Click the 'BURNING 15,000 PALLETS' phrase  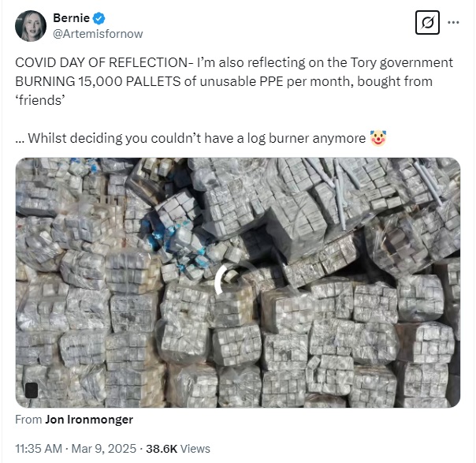point(98,81)
